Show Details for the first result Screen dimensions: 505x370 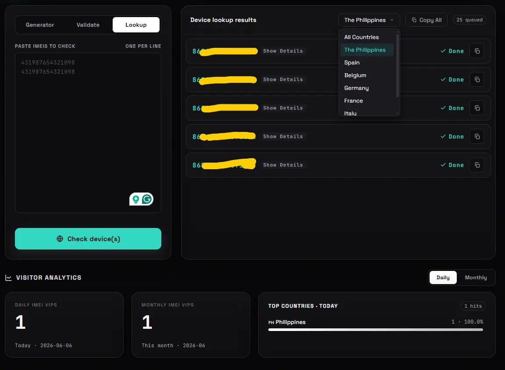click(x=283, y=51)
